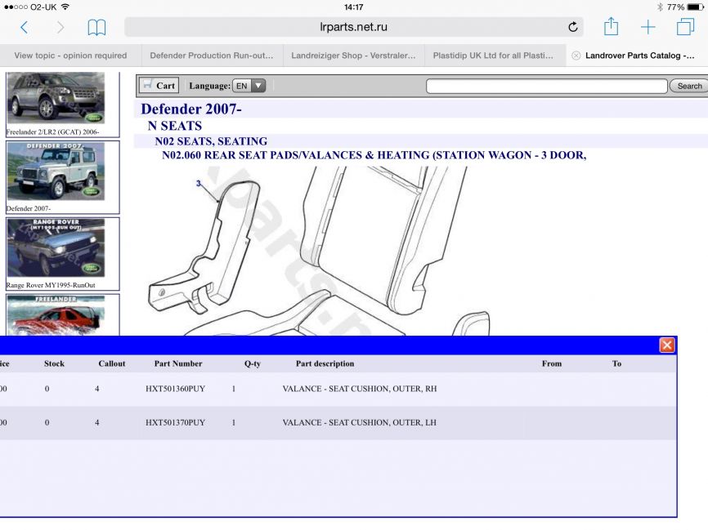Select the red Freelander vehicle thumbnail
Screen dimensions: 708x530
tap(56, 315)
